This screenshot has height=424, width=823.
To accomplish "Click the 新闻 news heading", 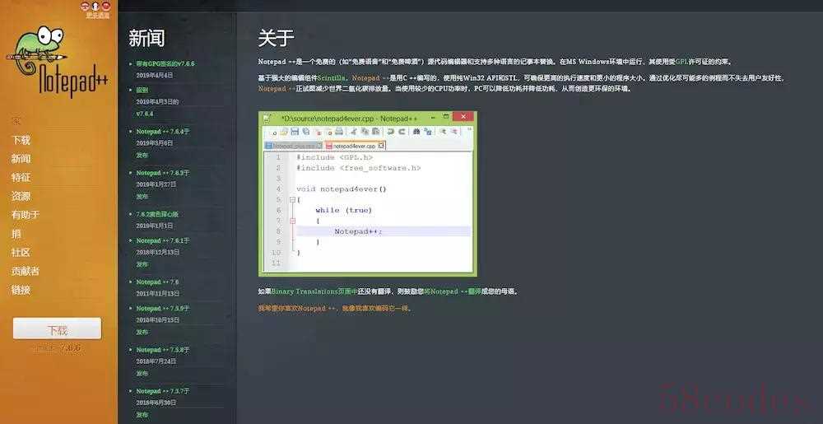I will [146, 39].
